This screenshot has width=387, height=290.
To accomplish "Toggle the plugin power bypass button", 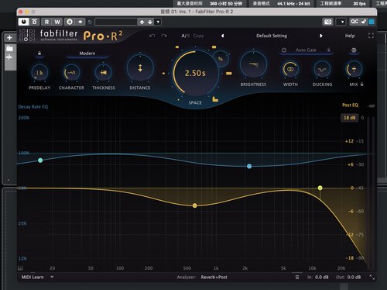I will coord(24,22).
